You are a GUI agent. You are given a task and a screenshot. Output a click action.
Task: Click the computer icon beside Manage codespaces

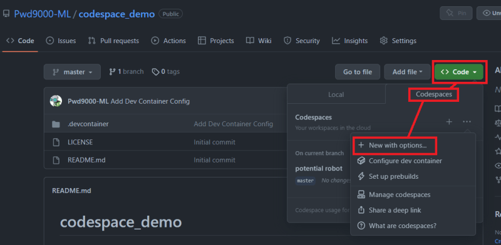[361, 194]
